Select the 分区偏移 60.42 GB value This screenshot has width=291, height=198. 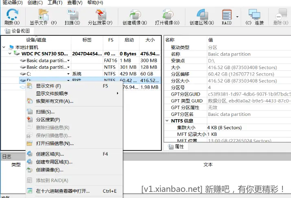tap(241, 74)
